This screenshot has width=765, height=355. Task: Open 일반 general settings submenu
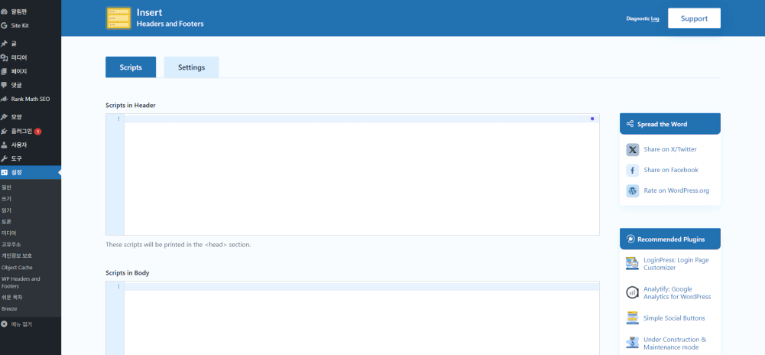pos(6,187)
